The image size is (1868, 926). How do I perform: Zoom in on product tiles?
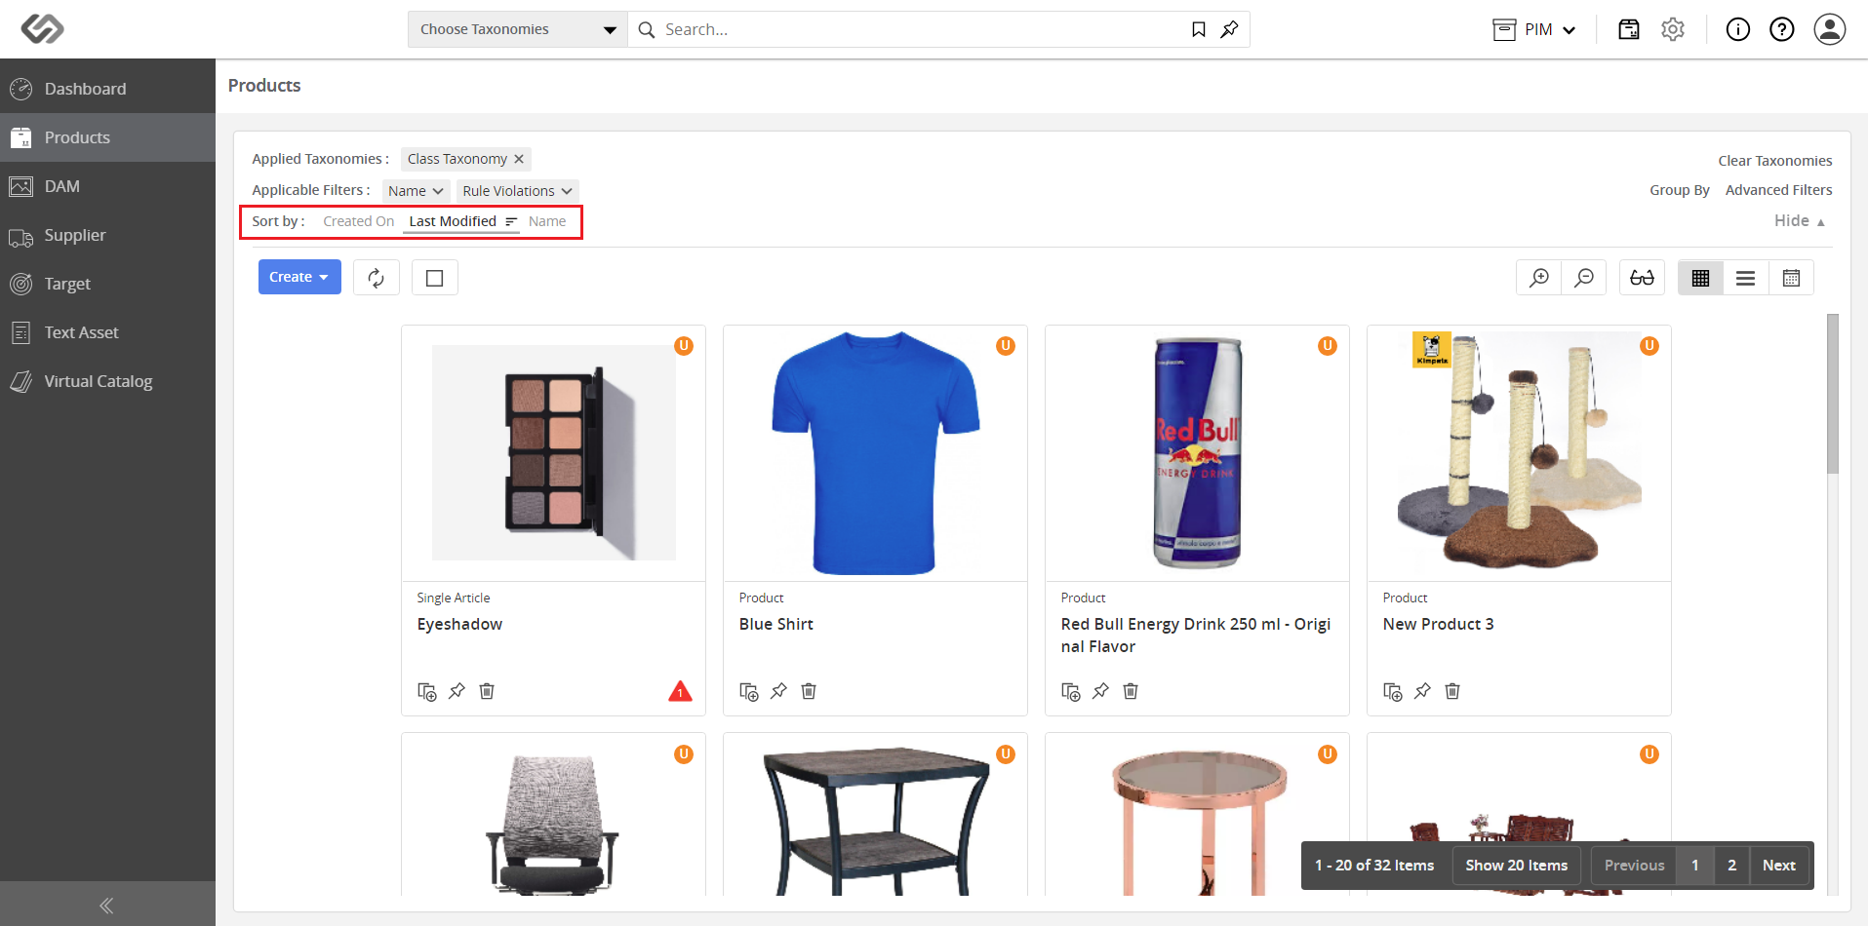click(x=1539, y=278)
